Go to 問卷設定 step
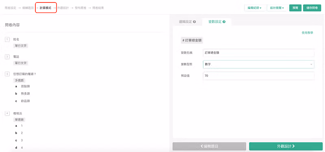 11,8
